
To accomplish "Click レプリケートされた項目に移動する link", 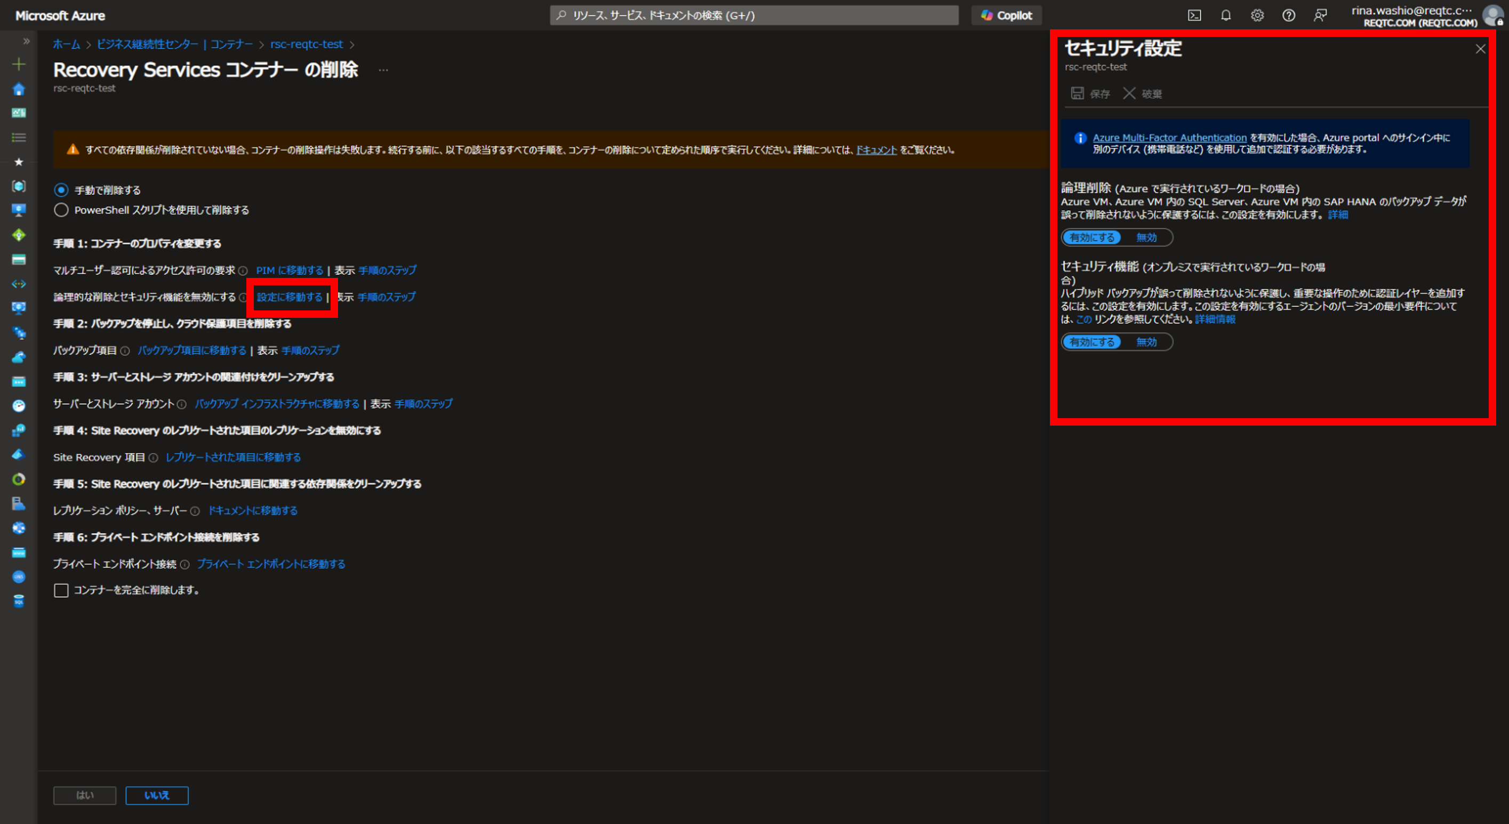I will [x=233, y=457].
